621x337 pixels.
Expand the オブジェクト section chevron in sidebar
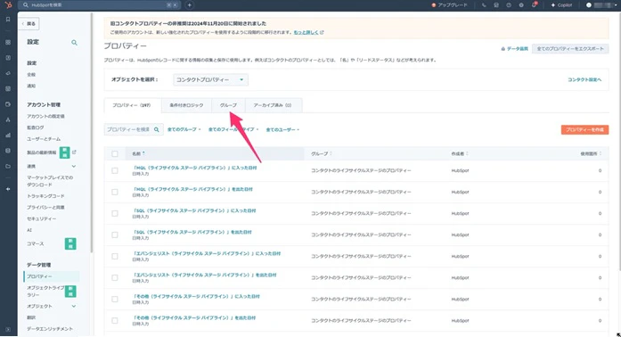[74, 306]
